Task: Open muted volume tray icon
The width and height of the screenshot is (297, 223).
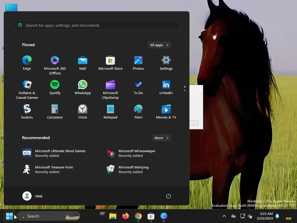Action: [x=250, y=216]
